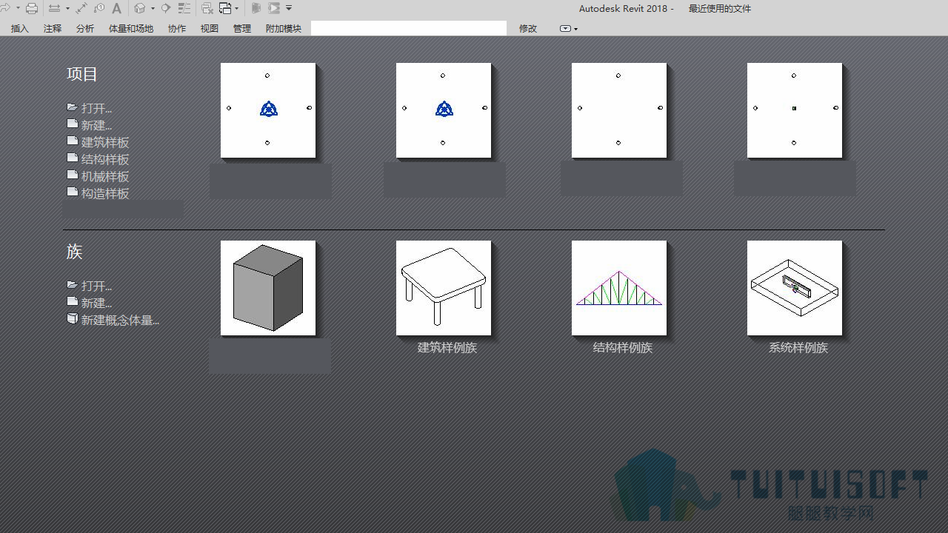Click the 结构样板 project template link
The height and width of the screenshot is (533, 948).
point(105,159)
